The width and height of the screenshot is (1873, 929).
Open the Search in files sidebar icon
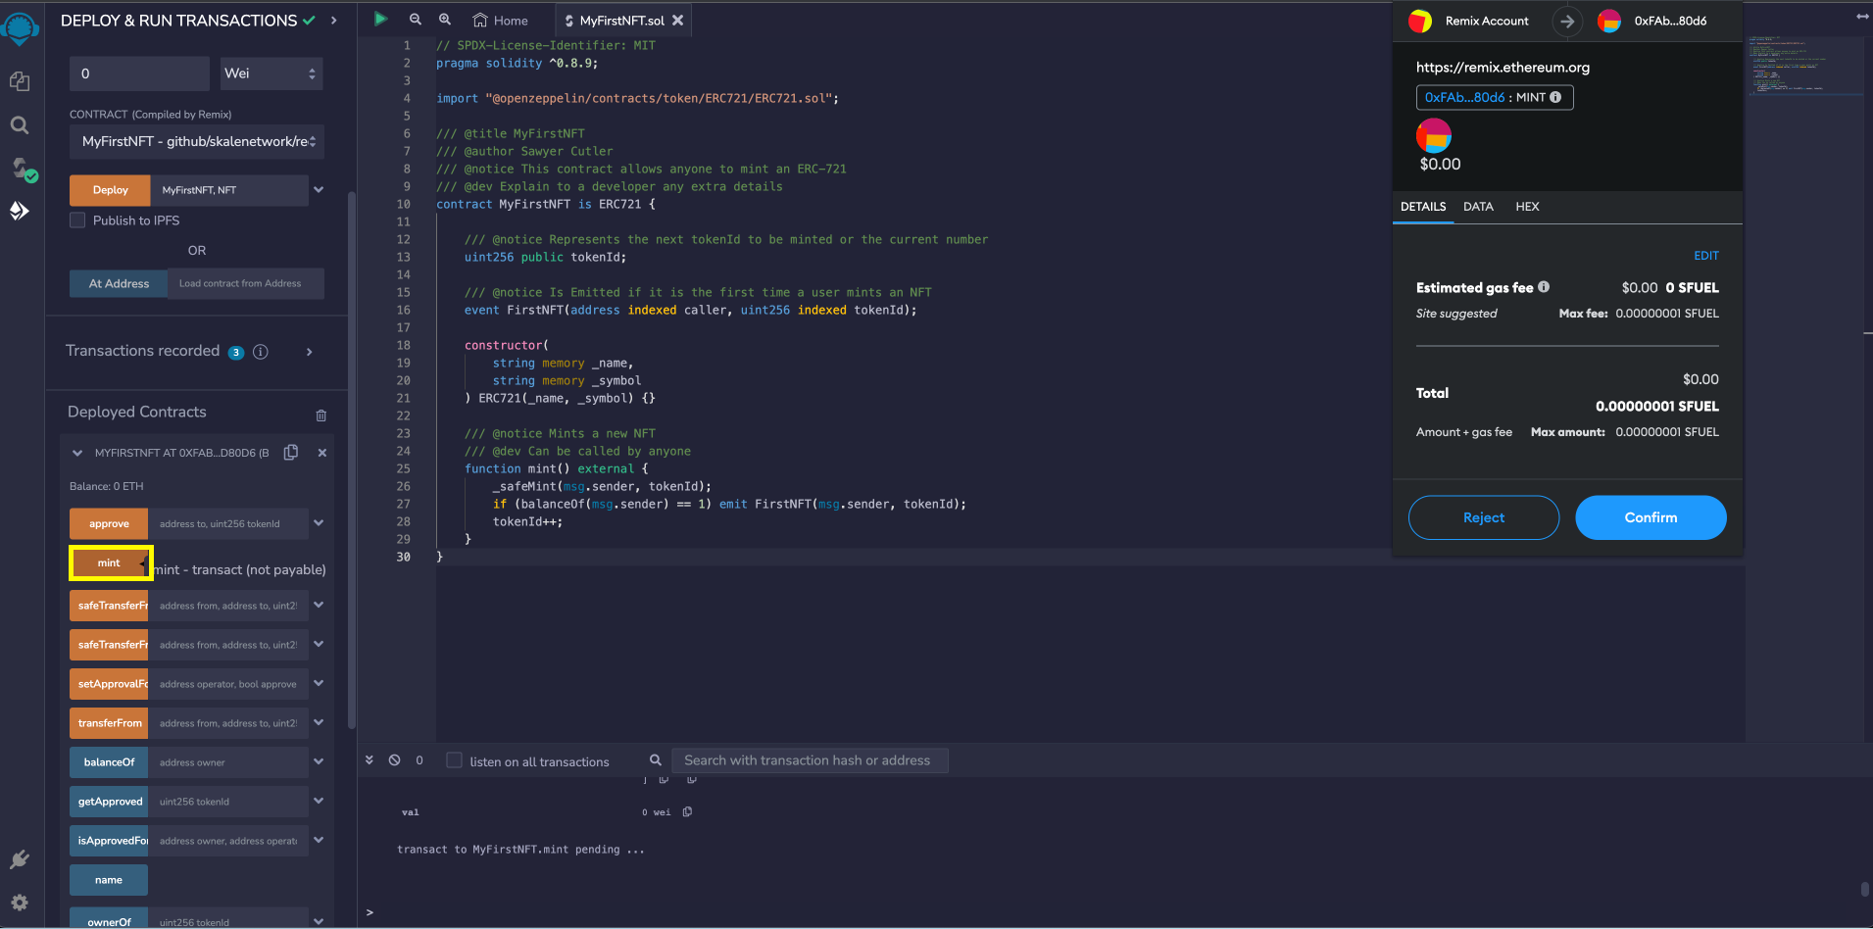(x=20, y=125)
